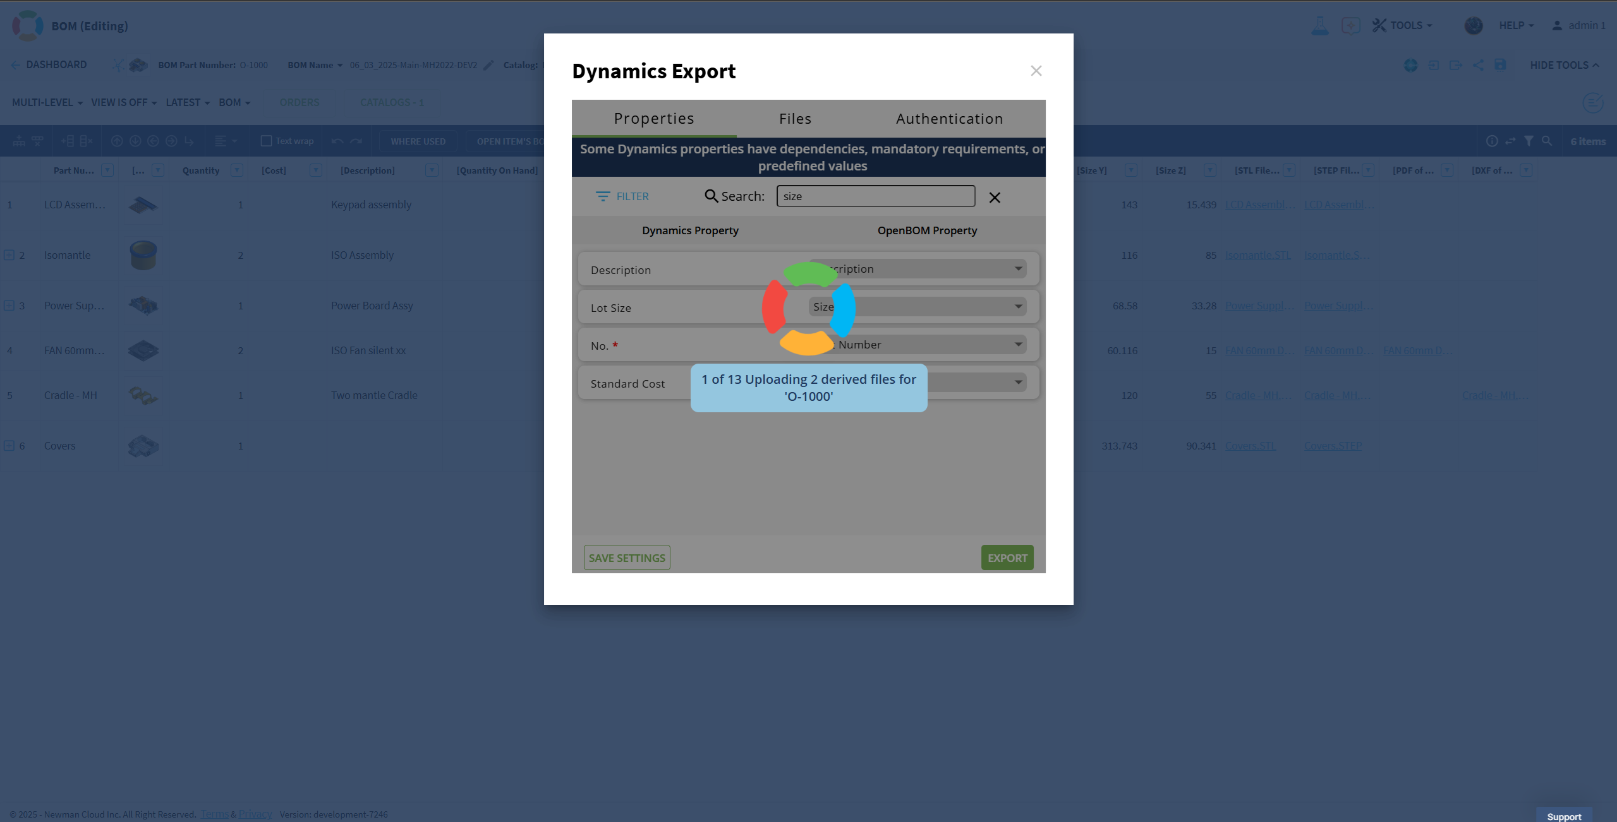Click the funnel filter icon in grid toolbar

click(x=1528, y=141)
